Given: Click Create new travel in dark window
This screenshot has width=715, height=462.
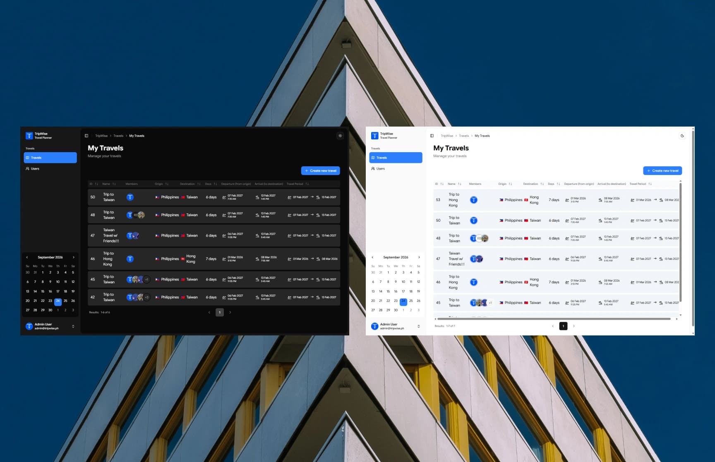Looking at the screenshot, I should [x=321, y=170].
